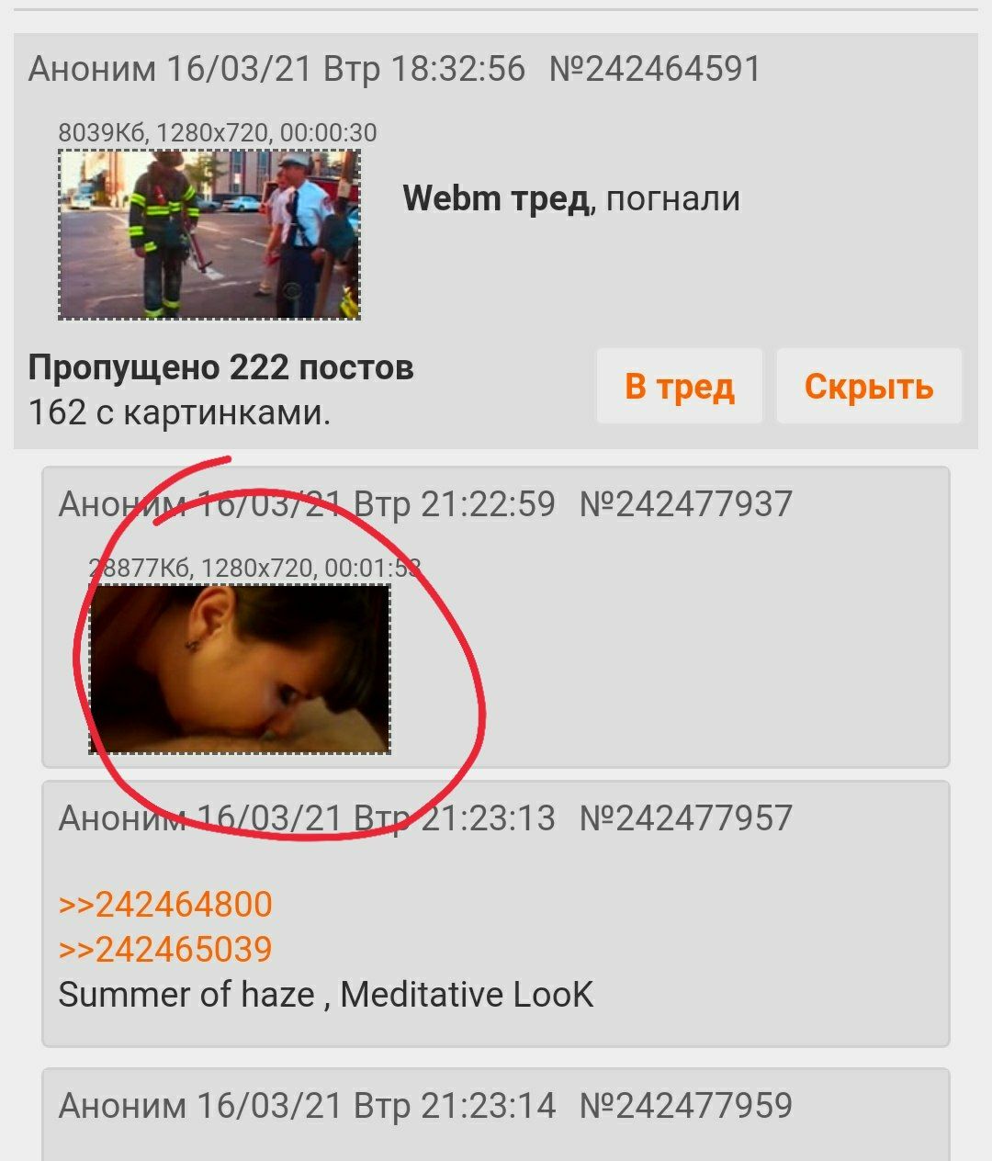Click the "Пропущено 222 постов" notice
The image size is (992, 1161).
click(x=220, y=368)
